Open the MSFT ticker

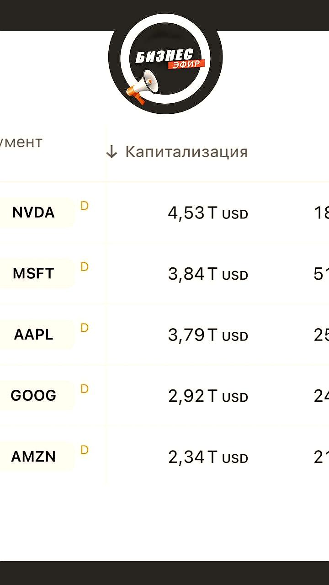(34, 273)
